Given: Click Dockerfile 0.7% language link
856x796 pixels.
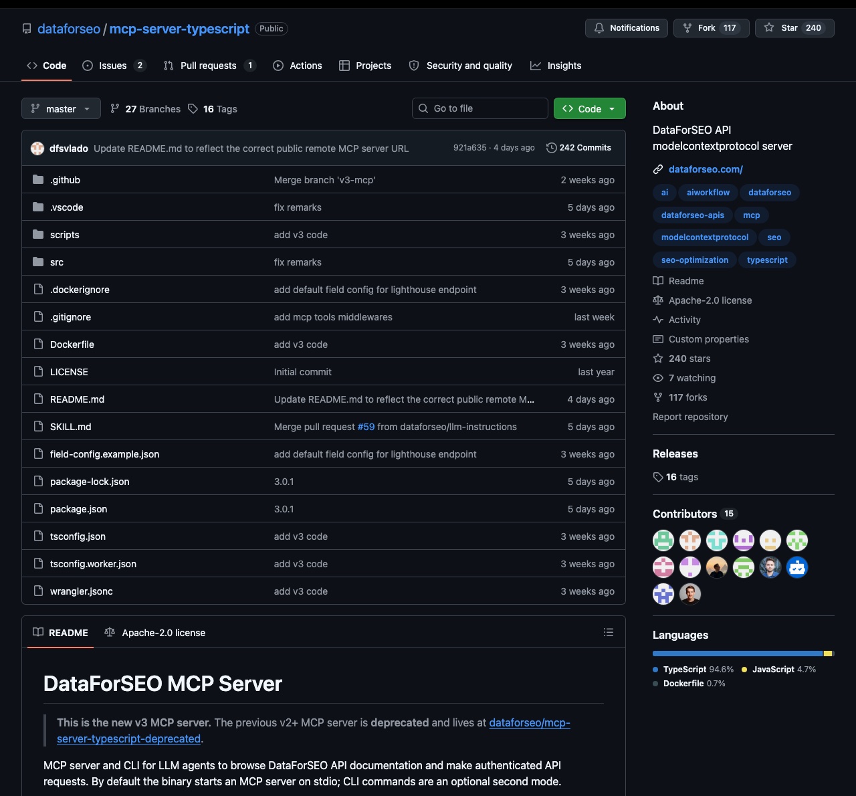Looking at the screenshot, I should [x=689, y=684].
